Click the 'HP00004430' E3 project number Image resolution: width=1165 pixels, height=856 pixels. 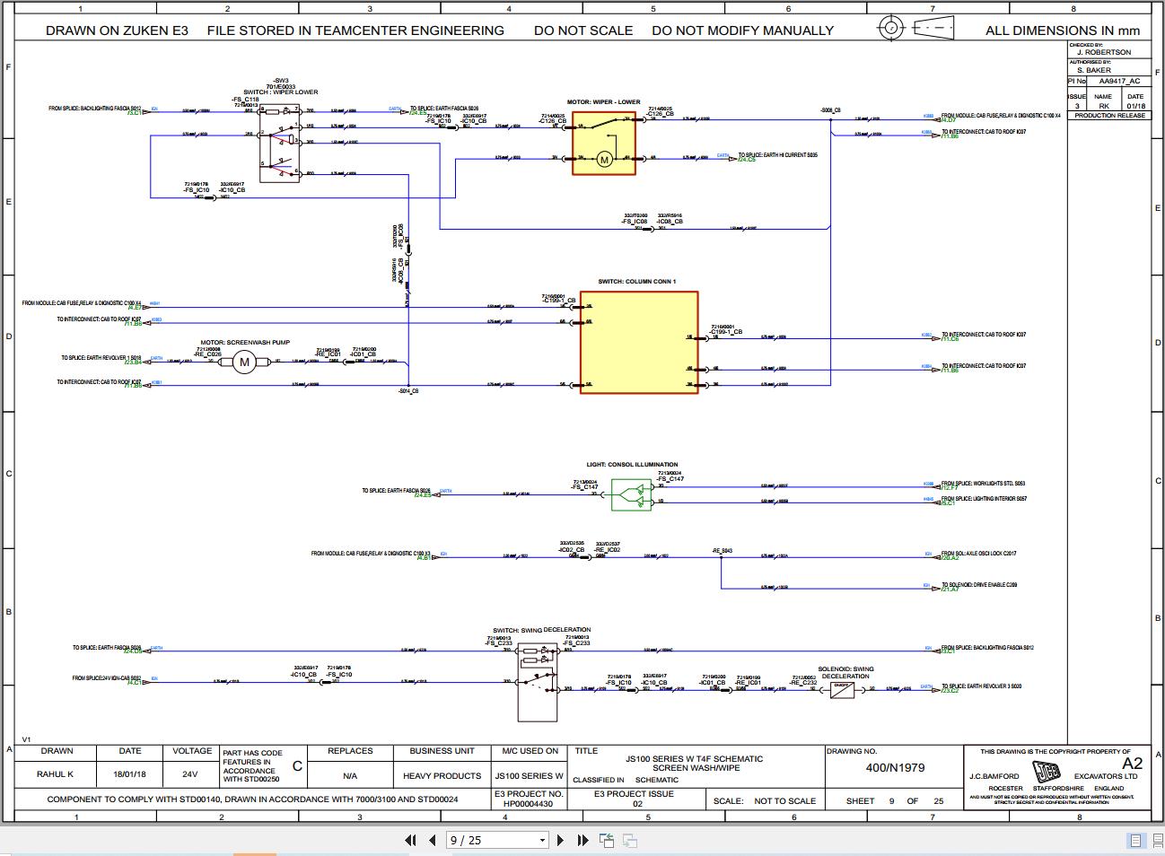529,804
